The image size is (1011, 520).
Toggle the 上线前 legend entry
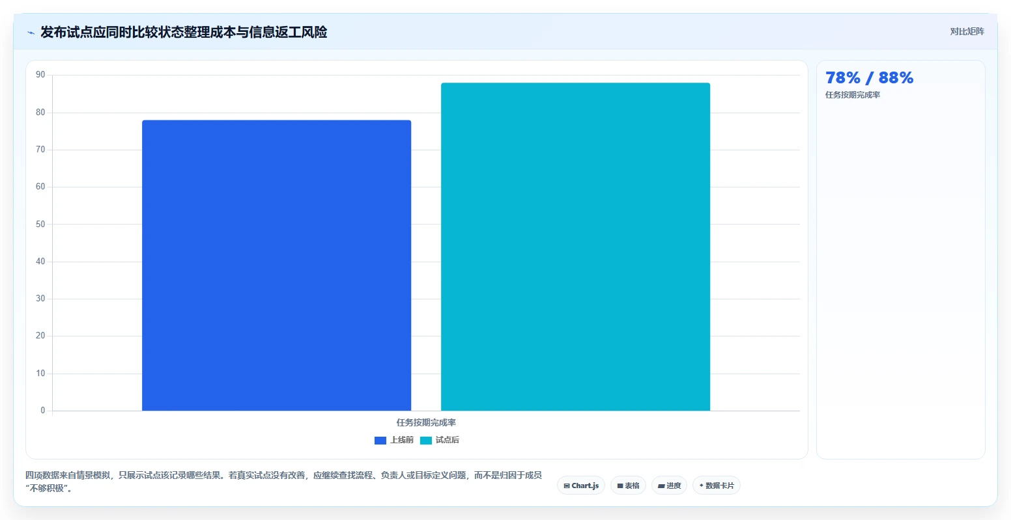click(394, 441)
